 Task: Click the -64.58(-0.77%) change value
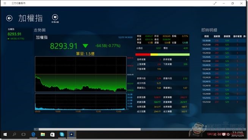tap(108, 46)
